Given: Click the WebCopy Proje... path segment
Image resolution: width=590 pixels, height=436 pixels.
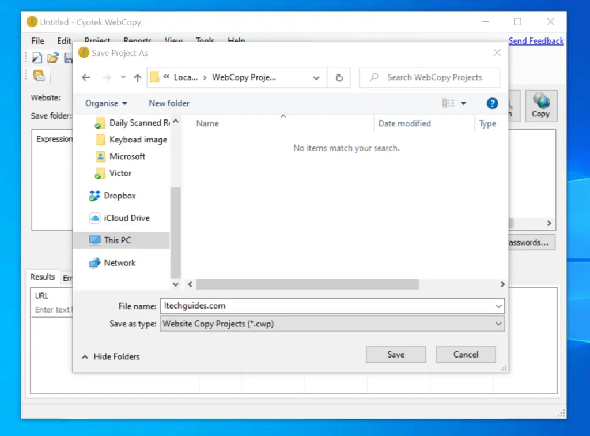Looking at the screenshot, I should [244, 77].
